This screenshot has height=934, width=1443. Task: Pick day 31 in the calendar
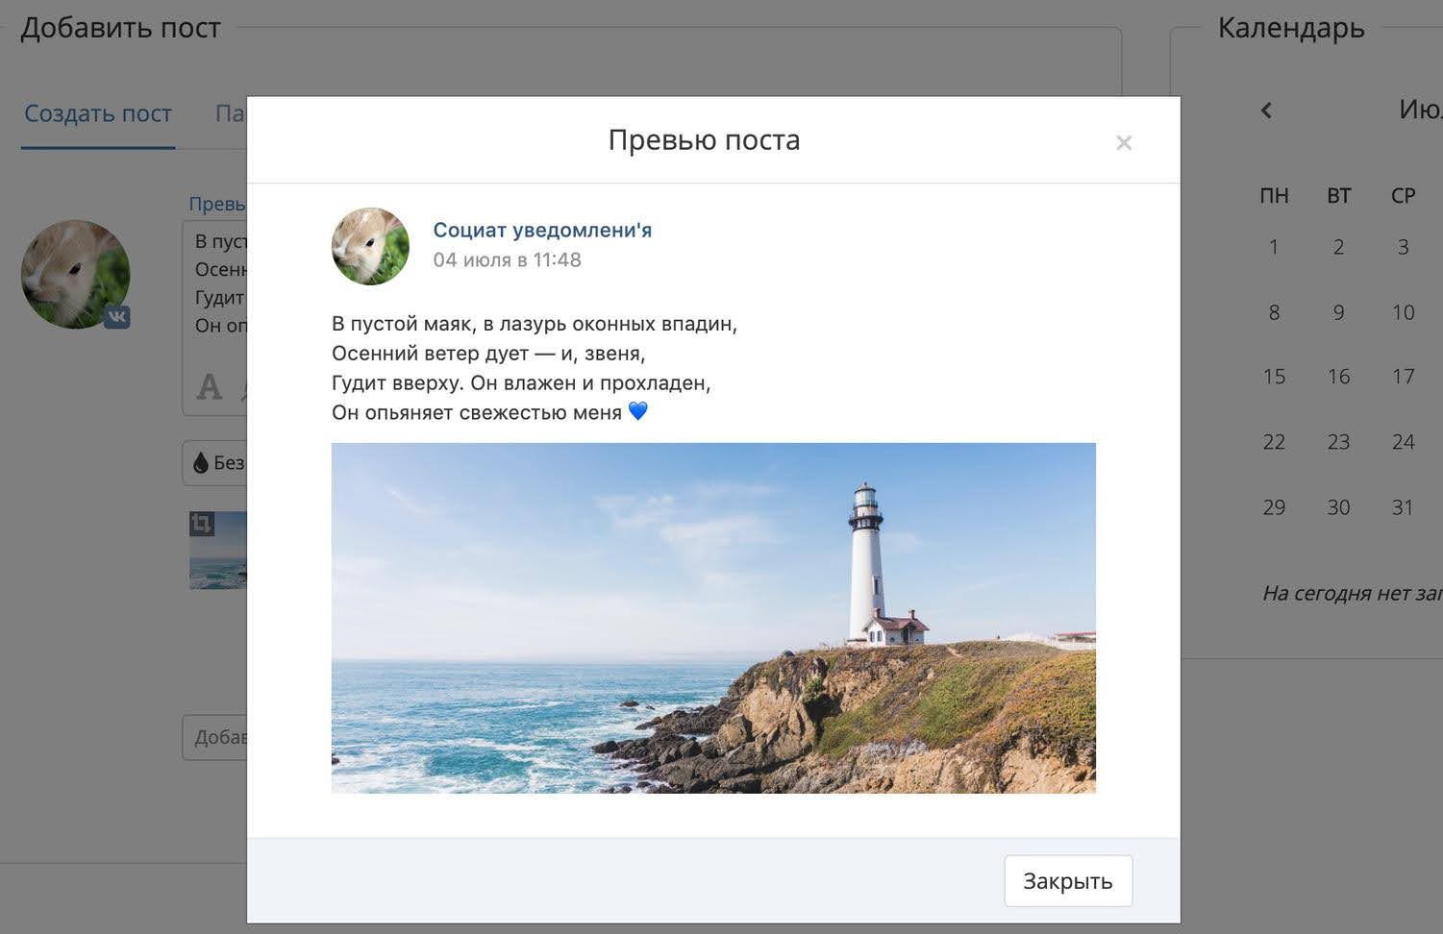tap(1403, 507)
